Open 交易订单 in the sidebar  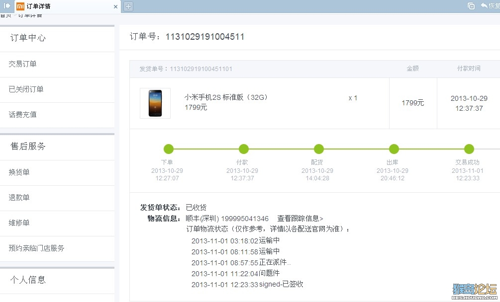[23, 64]
